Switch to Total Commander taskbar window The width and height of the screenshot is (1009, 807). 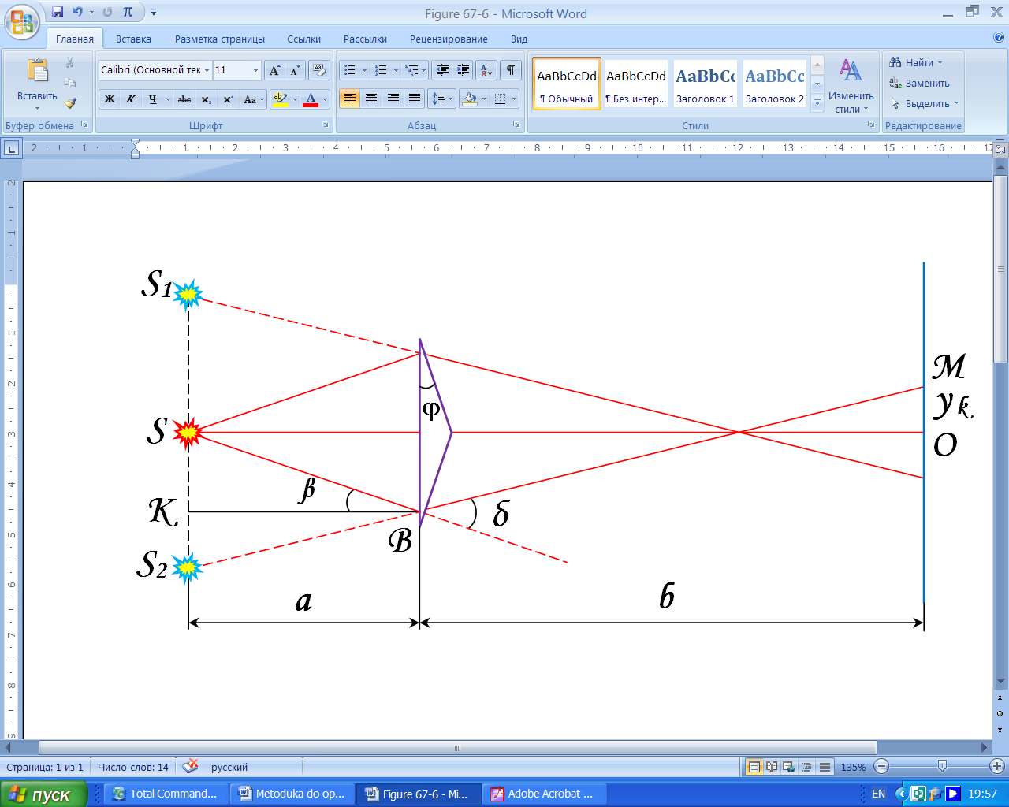coord(165,794)
